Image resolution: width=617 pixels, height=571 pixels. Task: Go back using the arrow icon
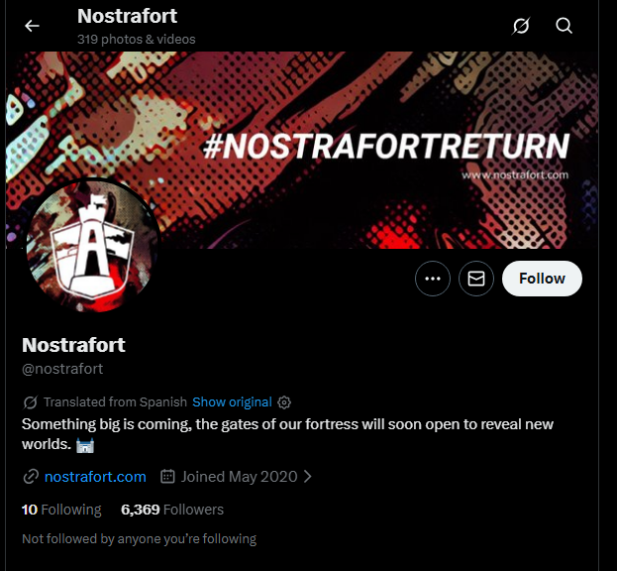point(32,26)
